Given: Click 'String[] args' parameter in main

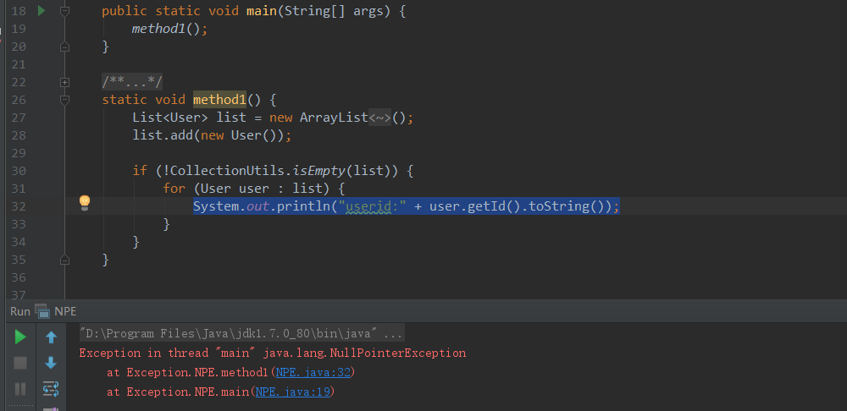Looking at the screenshot, I should pos(335,11).
